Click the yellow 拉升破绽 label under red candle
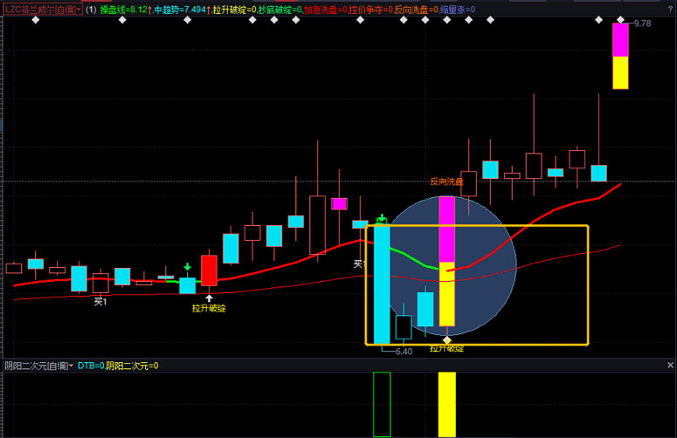Screen dimensions: 677x438 [x=209, y=308]
